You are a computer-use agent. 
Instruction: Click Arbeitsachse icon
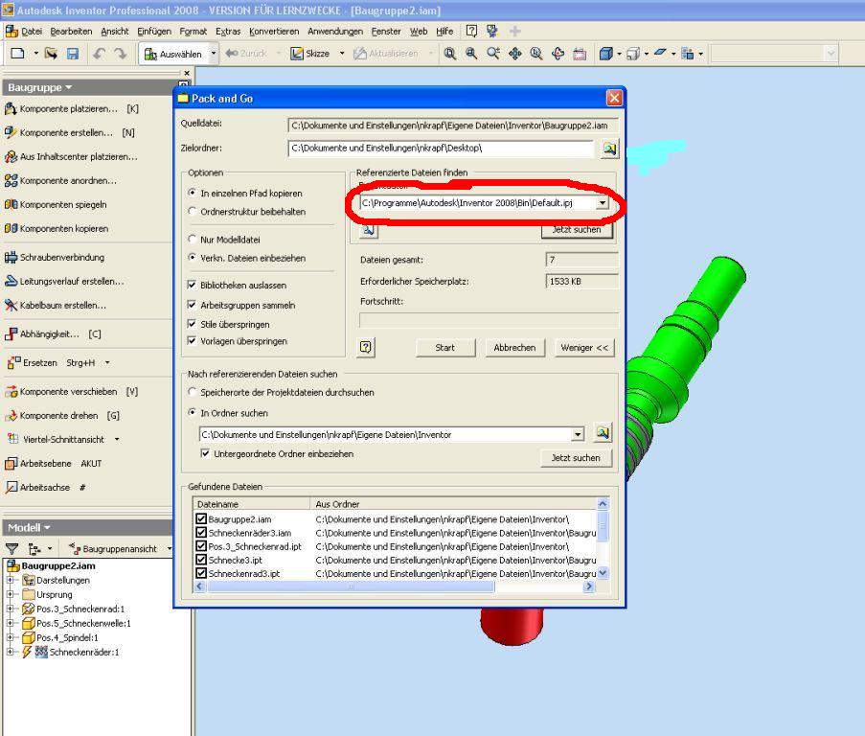pyautogui.click(x=11, y=487)
